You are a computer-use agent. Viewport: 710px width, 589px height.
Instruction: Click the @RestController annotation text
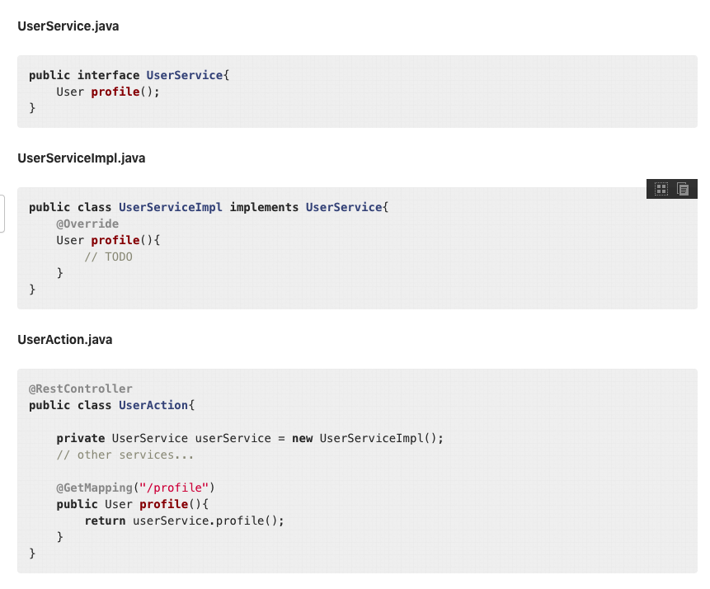[81, 389]
